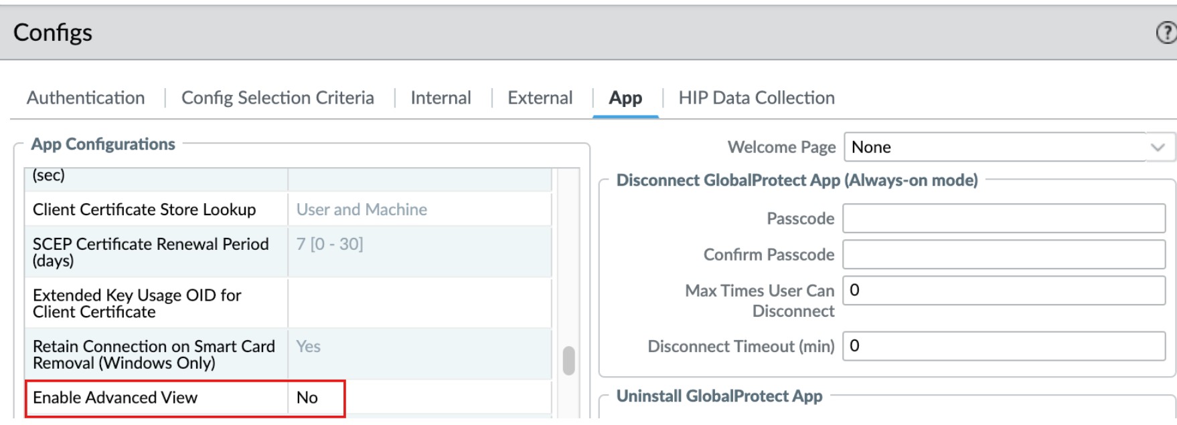Click the help question mark icon
Screen dimensions: 1177x425
1166,33
